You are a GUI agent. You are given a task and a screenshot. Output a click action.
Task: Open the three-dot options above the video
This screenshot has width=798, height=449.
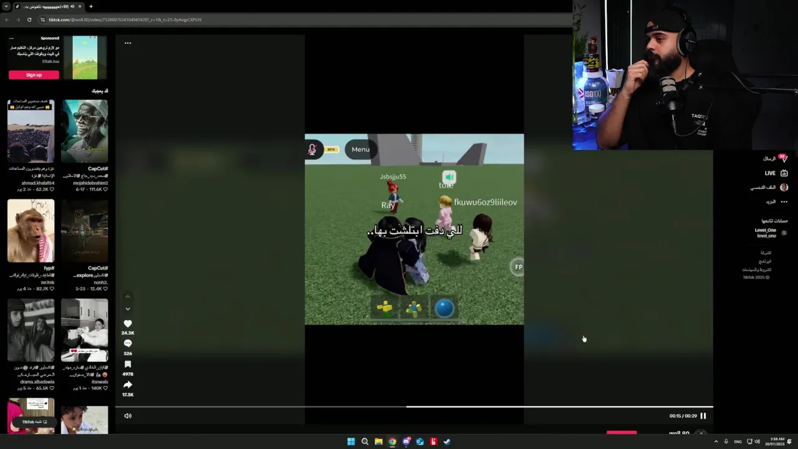128,43
